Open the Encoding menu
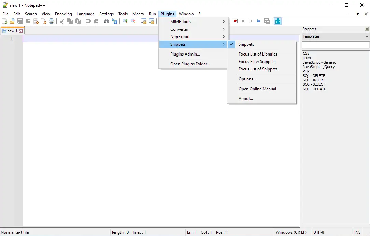This screenshot has width=370, height=236. 63,14
